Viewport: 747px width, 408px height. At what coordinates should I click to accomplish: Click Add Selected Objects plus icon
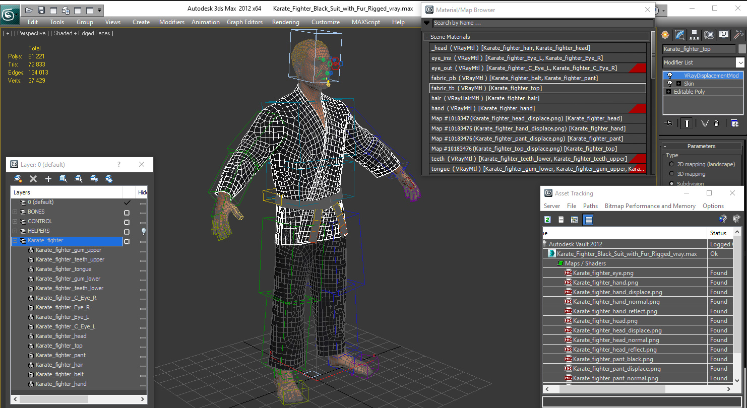click(x=48, y=179)
